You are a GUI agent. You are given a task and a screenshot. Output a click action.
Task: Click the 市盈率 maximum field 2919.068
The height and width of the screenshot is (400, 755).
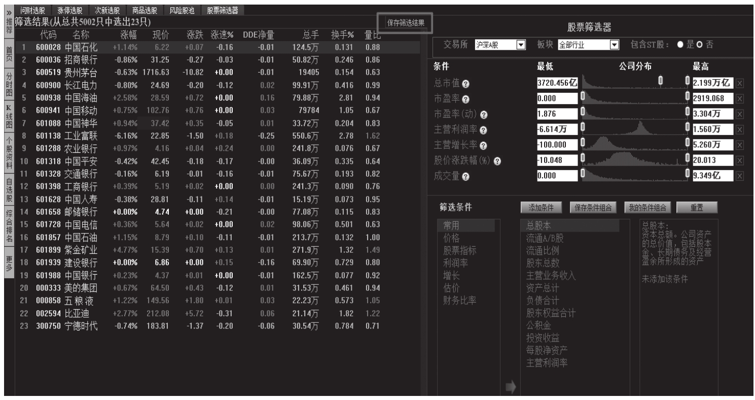[x=713, y=99]
